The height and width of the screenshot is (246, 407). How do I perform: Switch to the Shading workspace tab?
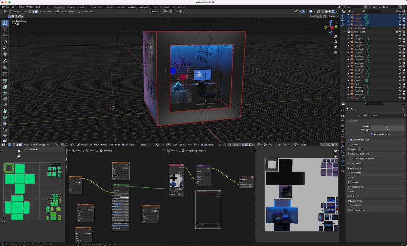point(109,7)
